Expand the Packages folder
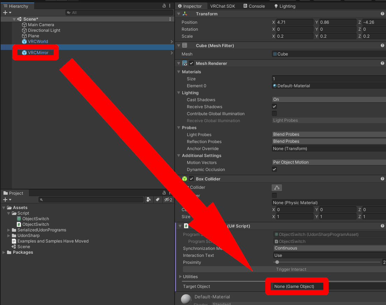Viewport: 386px width, 305px height. pyautogui.click(x=4, y=252)
